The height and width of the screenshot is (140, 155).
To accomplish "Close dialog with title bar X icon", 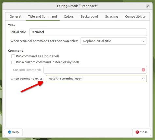I will (148, 6).
